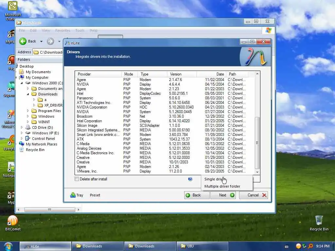Click the orange globe icon in system tray
Image resolution: width=335 pixels, height=251 pixels.
298,246
